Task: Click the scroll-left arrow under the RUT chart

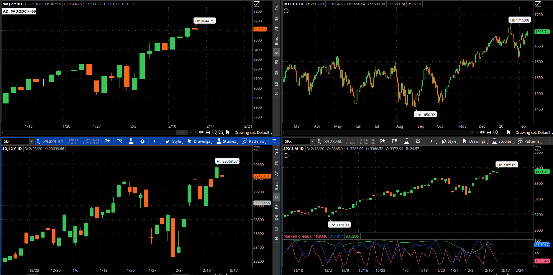Action: click(x=284, y=133)
